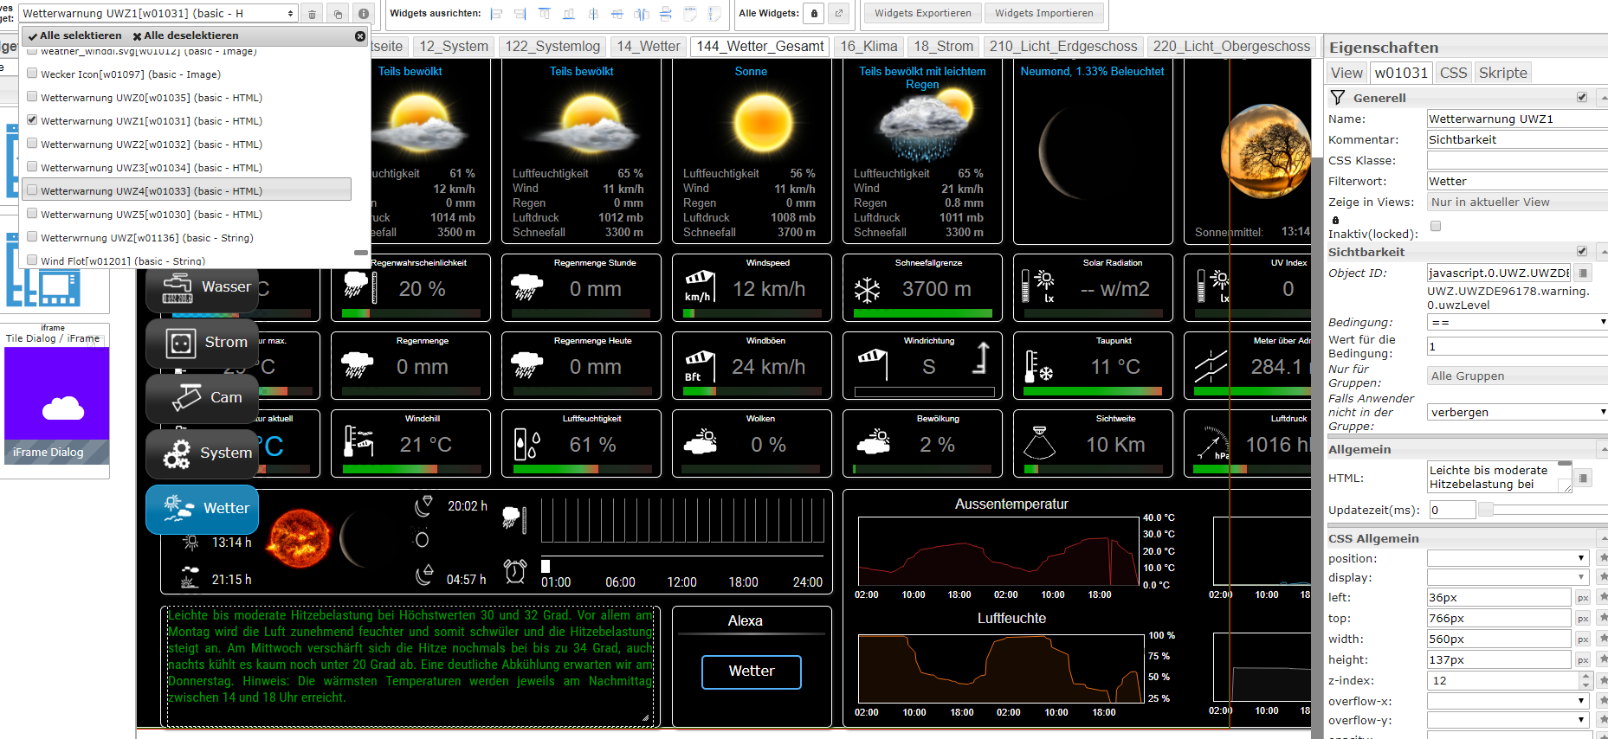The width and height of the screenshot is (1608, 739).
Task: Click the px unit button for top
Action: [1583, 619]
